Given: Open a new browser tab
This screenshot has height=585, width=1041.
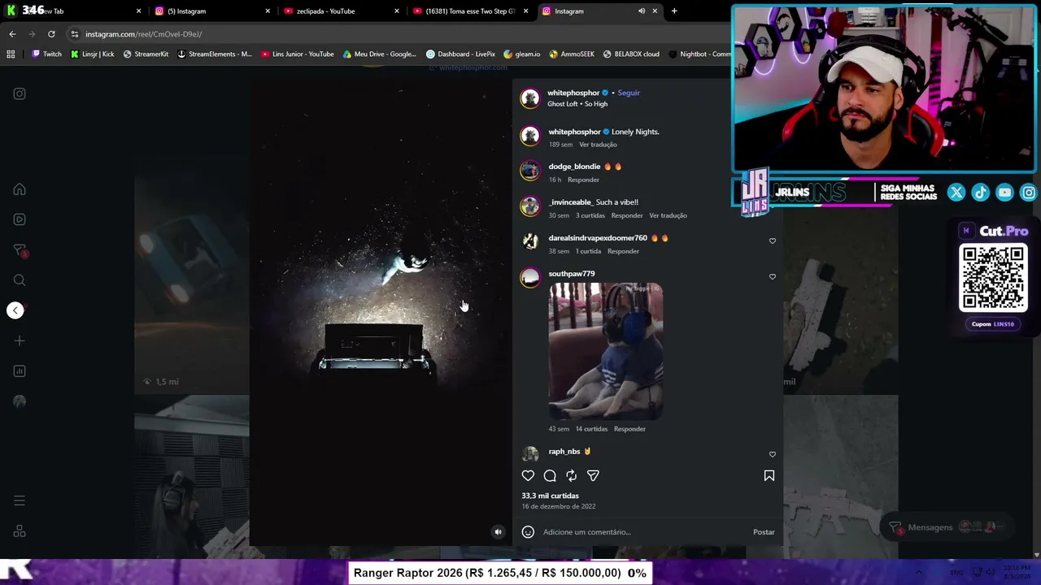Looking at the screenshot, I should coord(674,11).
